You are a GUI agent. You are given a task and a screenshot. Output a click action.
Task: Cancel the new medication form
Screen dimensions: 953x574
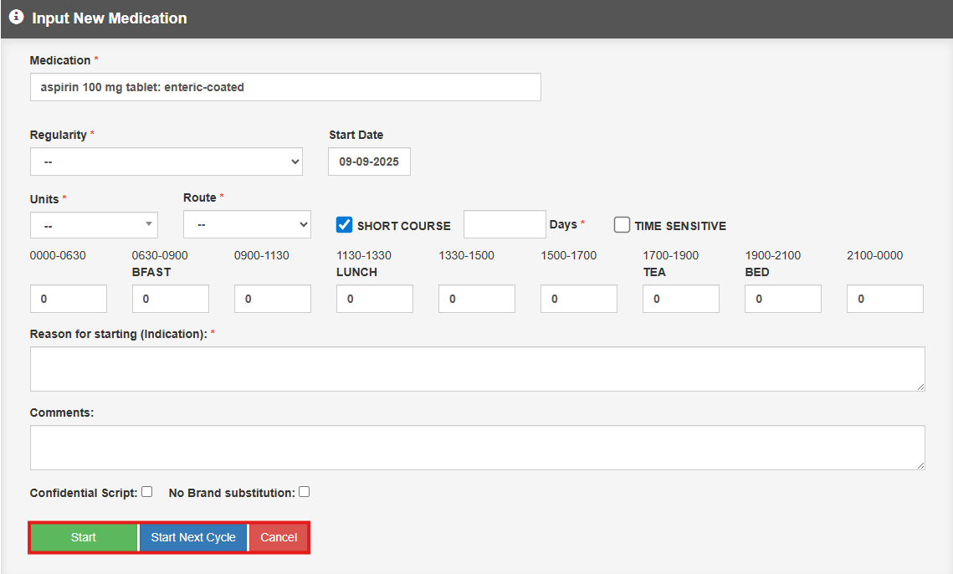279,537
